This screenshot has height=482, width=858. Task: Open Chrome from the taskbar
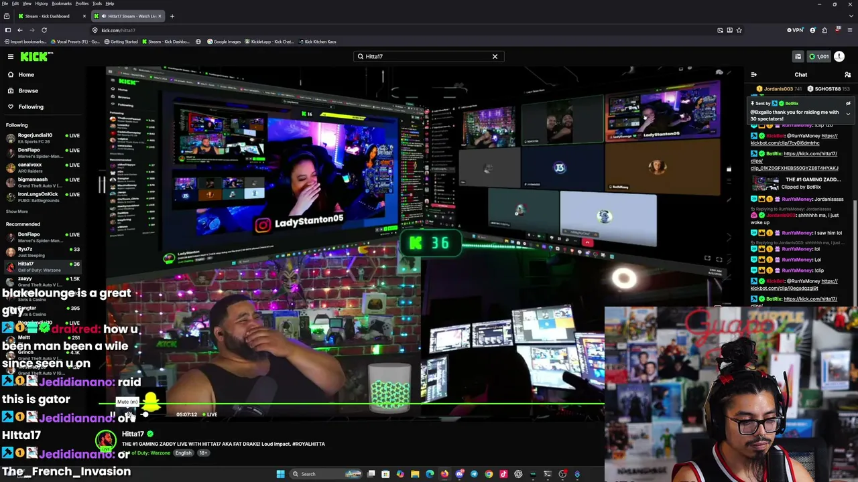[x=489, y=474]
